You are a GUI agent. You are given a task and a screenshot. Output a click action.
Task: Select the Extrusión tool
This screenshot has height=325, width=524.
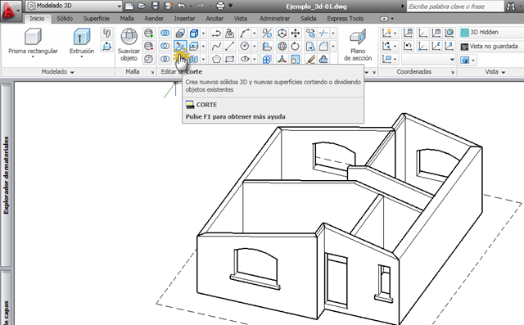click(x=82, y=41)
